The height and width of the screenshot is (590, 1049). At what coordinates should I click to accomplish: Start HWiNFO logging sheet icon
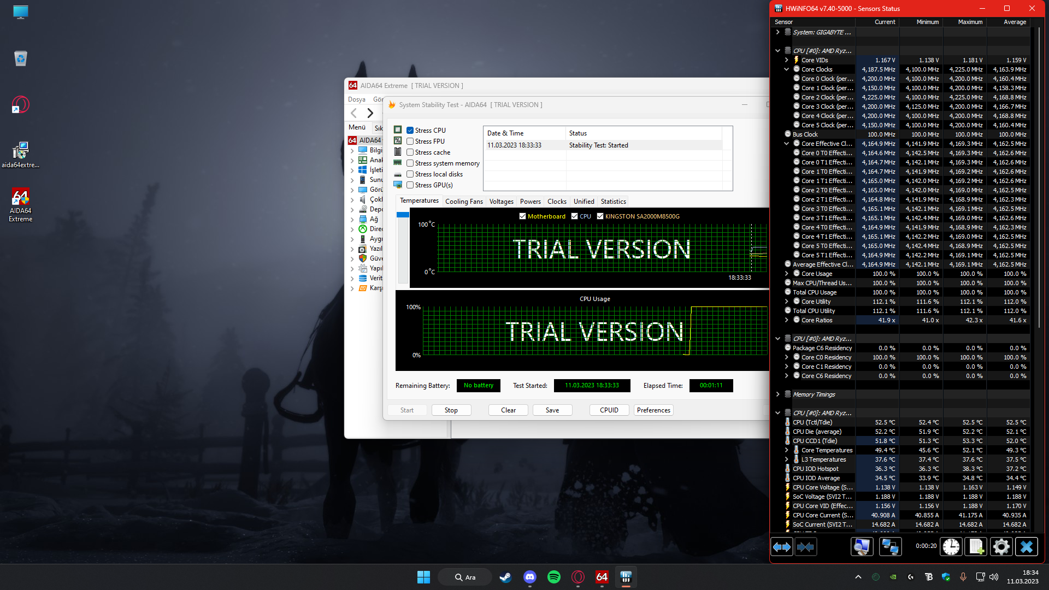point(976,547)
